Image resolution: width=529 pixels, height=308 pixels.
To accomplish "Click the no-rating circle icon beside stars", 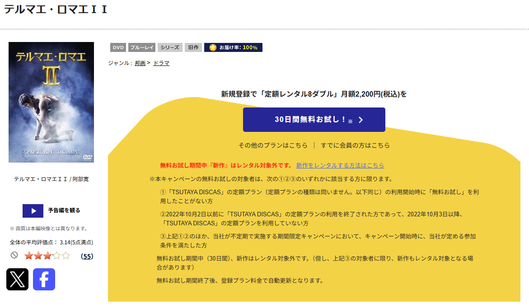I will pos(14,255).
